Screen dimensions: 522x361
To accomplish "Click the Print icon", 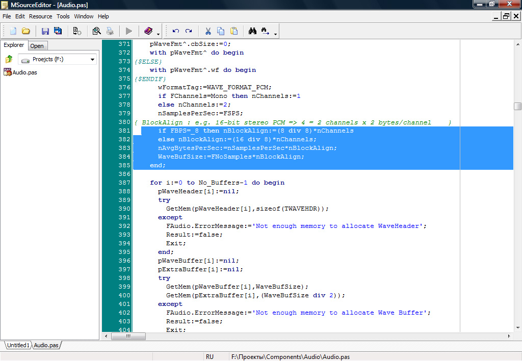I will (110, 31).
